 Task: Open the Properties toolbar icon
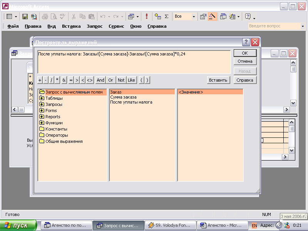click(x=203, y=17)
